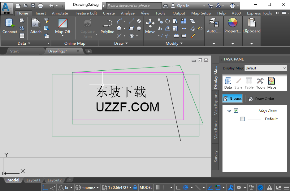Open a new drawing tab with plus

89,51
